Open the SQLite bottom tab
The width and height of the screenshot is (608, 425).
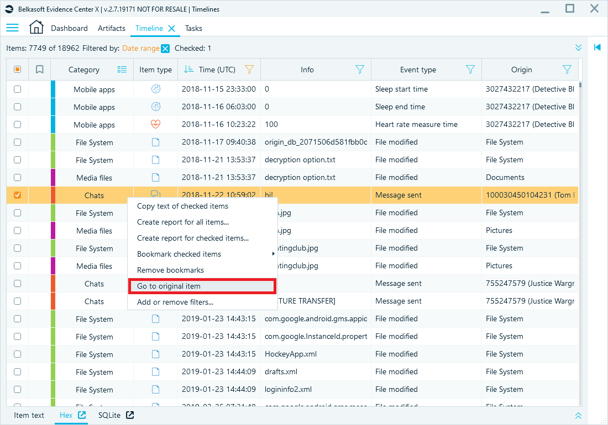click(109, 415)
